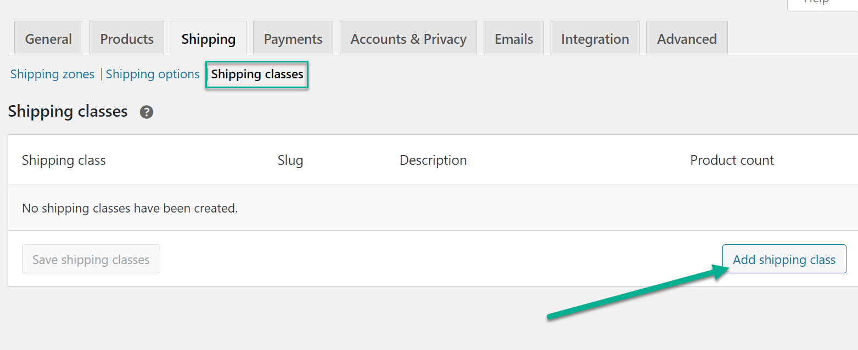
Task: Switch to the Payments tab
Action: 293,38
